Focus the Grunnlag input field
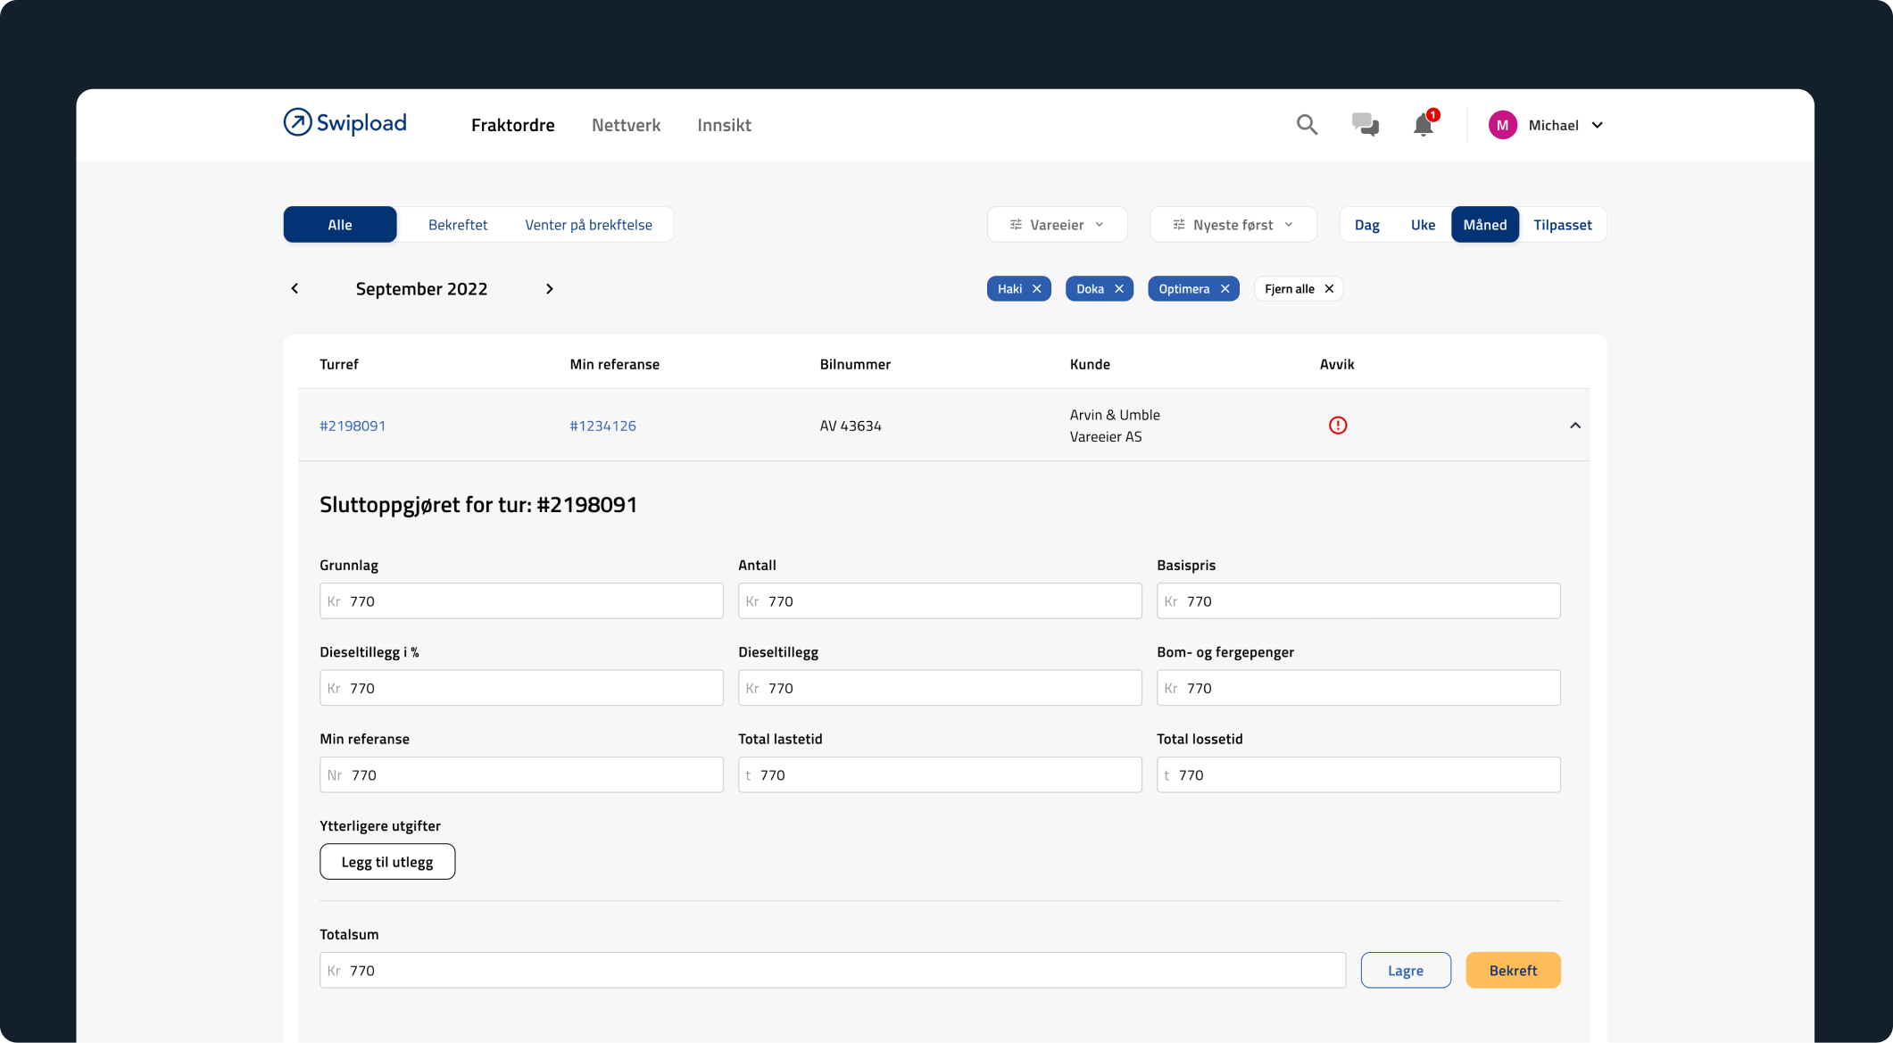The width and height of the screenshot is (1893, 1043). point(521,601)
